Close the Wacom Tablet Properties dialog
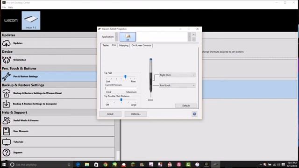Screen dimensions: 299x168 click(197, 29)
